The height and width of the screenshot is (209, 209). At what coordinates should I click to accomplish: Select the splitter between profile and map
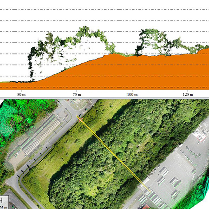(104, 98)
